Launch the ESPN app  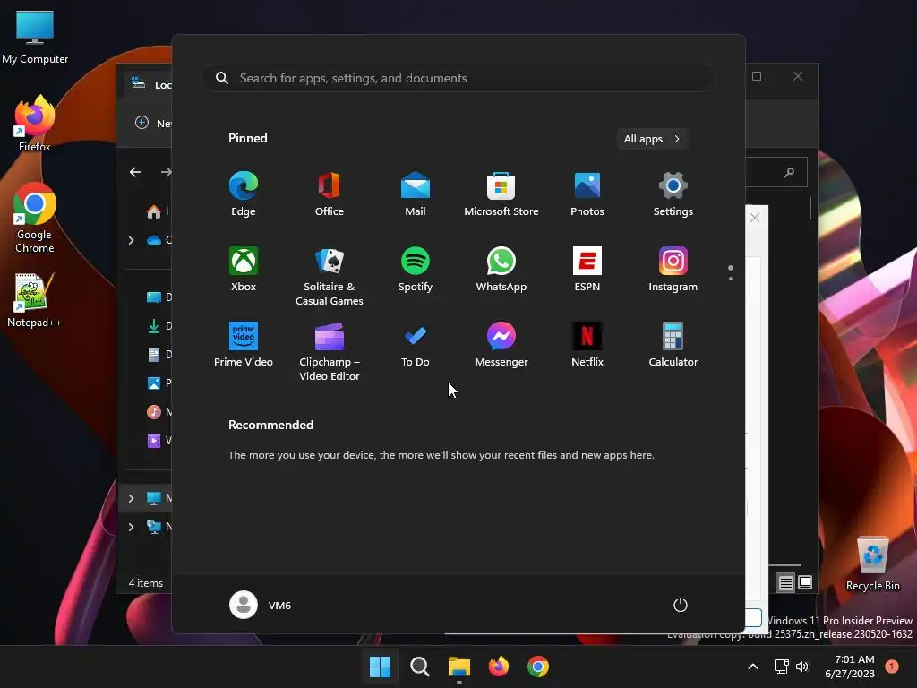tap(587, 269)
